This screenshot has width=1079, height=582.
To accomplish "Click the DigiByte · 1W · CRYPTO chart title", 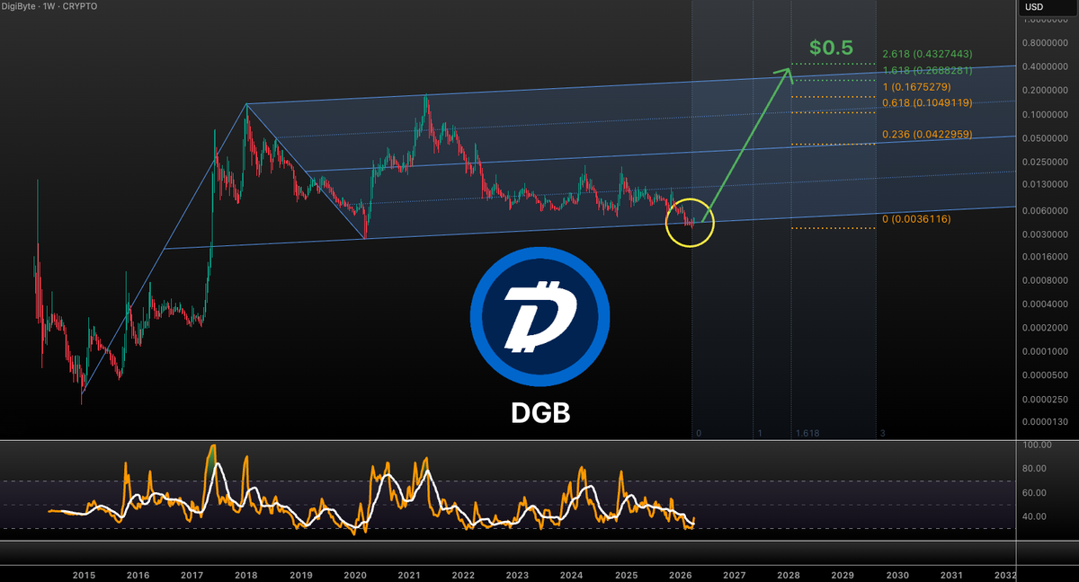I will click(x=50, y=7).
